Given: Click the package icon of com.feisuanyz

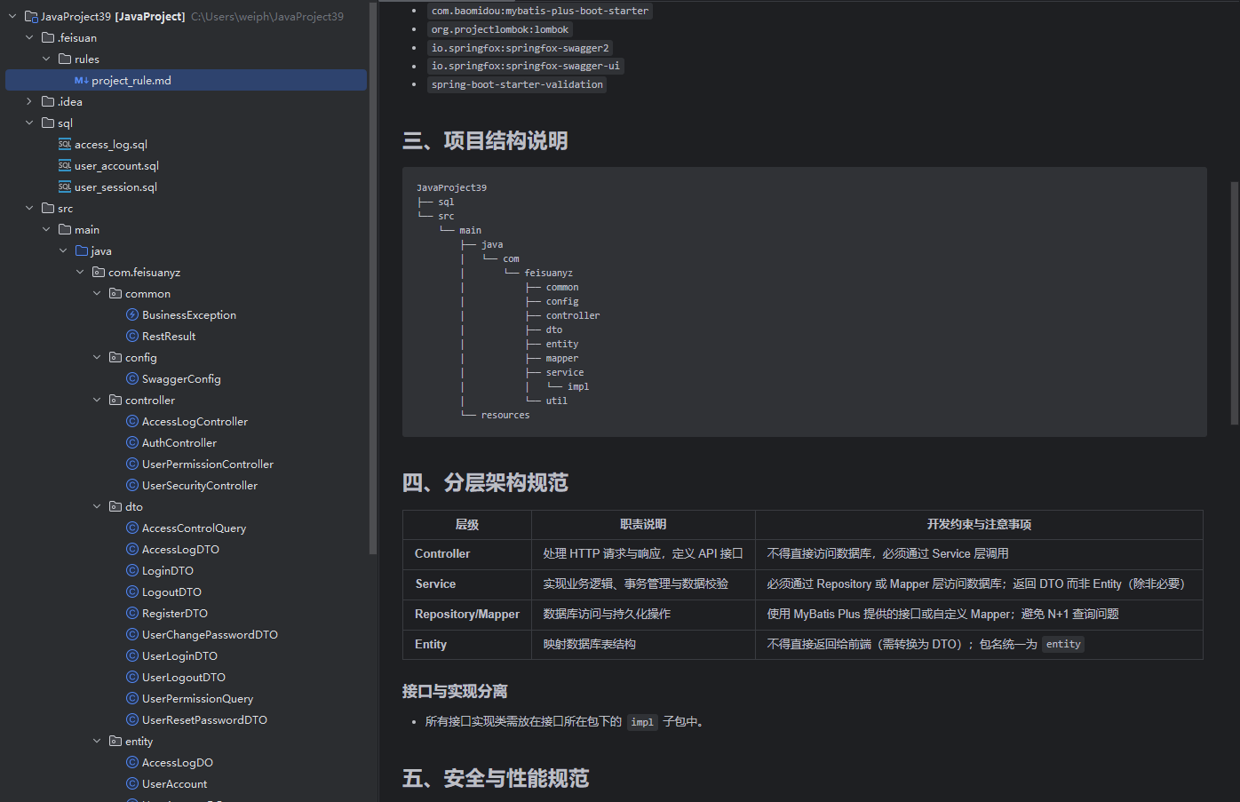Looking at the screenshot, I should coord(99,273).
